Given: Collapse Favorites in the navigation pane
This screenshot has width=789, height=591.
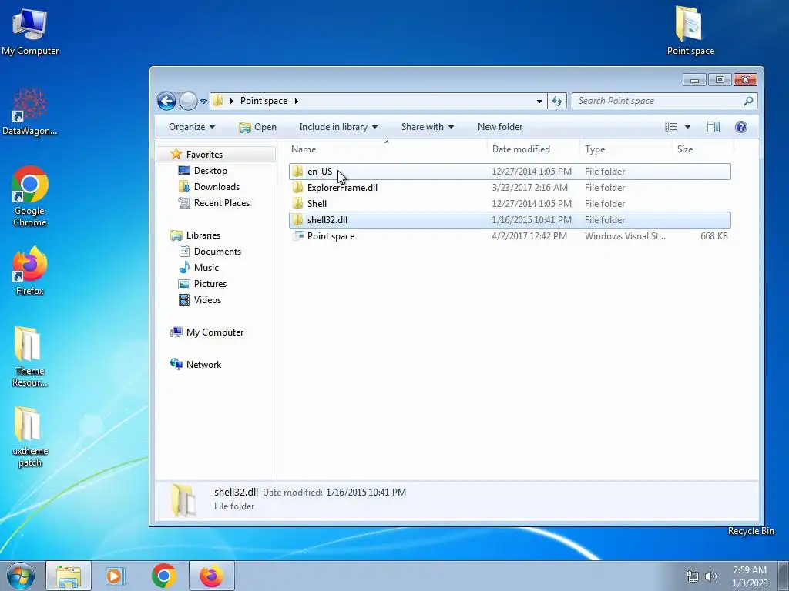Looking at the screenshot, I should 204,154.
